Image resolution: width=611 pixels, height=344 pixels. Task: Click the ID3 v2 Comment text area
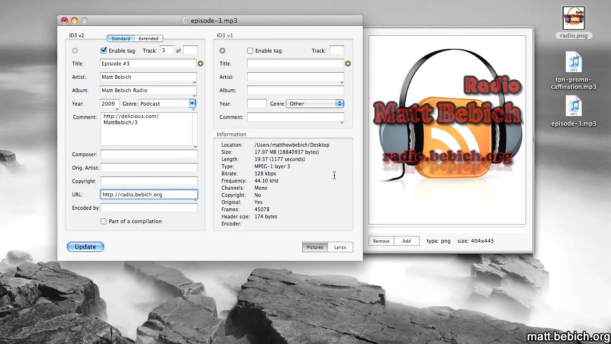(x=147, y=129)
